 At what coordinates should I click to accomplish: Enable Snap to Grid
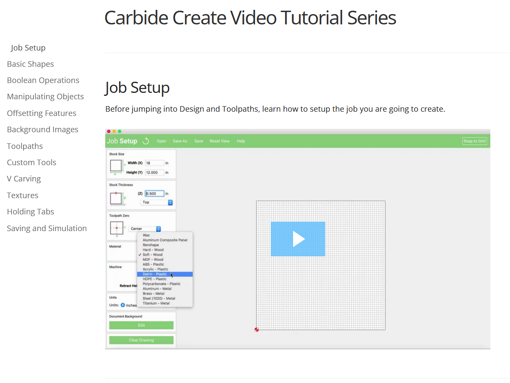tap(474, 141)
